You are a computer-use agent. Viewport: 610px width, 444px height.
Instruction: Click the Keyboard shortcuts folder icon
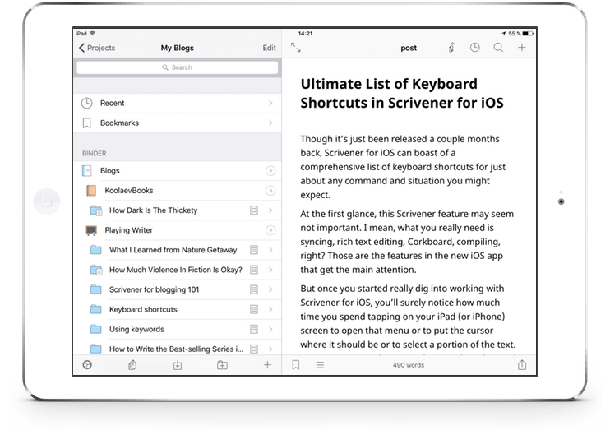(x=95, y=310)
